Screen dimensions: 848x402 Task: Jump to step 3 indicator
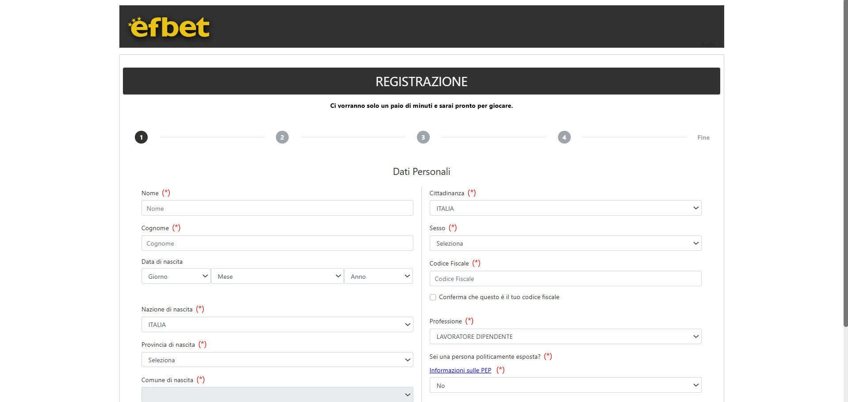[x=423, y=137]
